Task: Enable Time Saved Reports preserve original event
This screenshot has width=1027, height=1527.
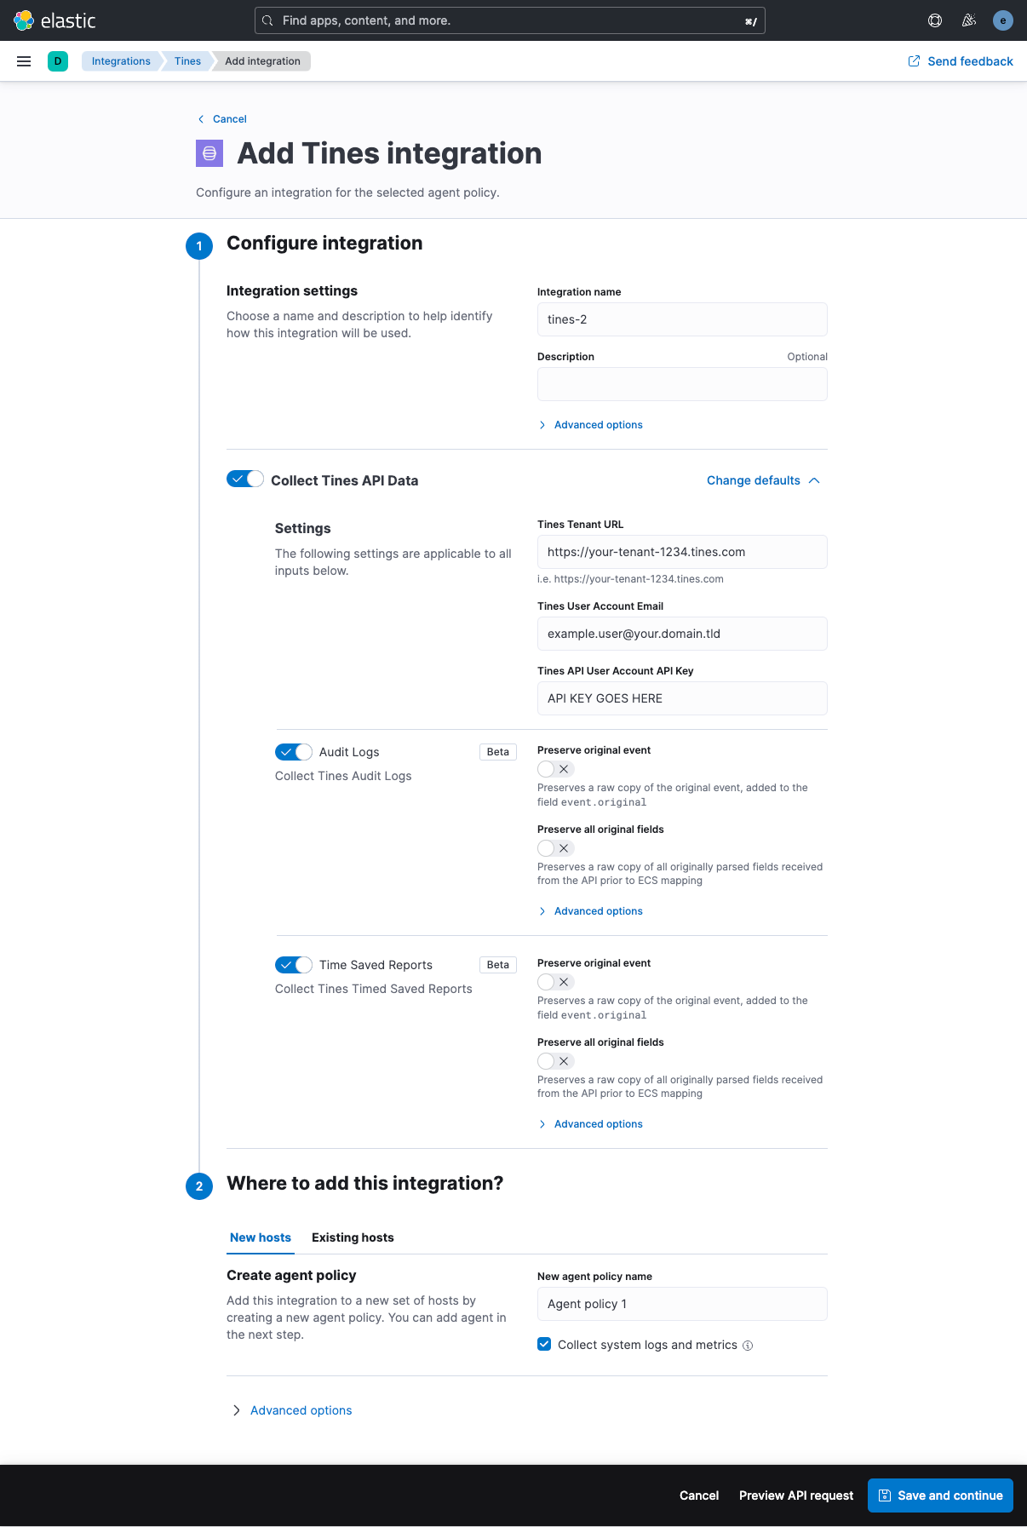Action: coord(555,982)
